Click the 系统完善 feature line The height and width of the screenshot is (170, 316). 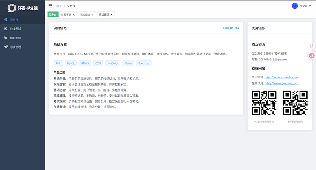click(x=97, y=79)
